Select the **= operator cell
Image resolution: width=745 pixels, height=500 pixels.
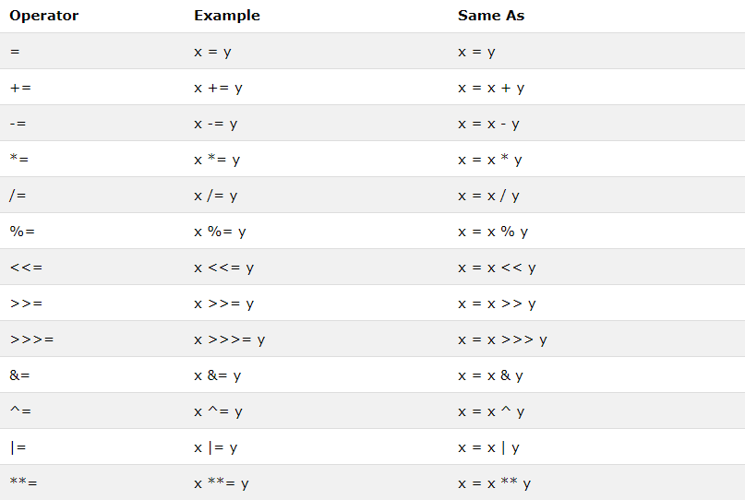(x=23, y=482)
